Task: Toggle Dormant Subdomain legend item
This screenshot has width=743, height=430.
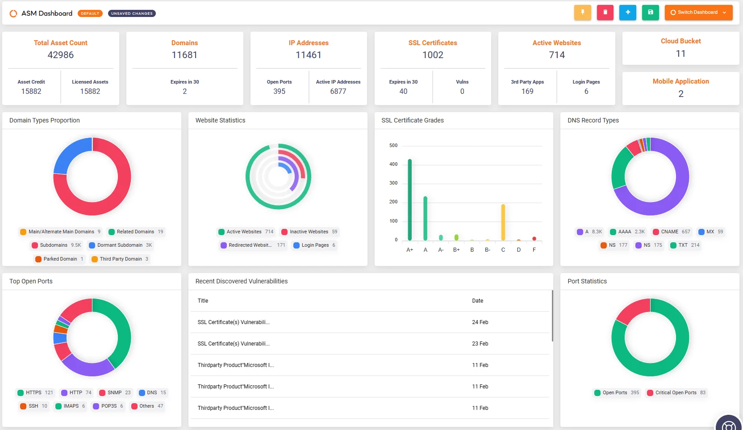Action: pos(120,245)
